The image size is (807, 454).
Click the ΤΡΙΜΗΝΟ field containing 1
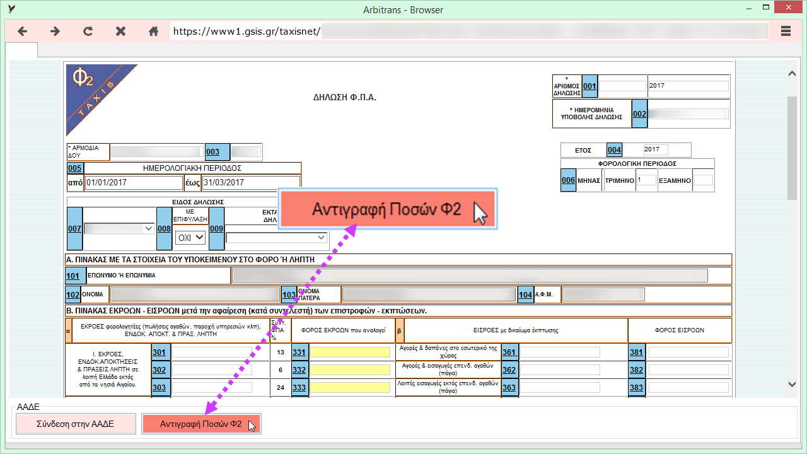click(x=646, y=180)
